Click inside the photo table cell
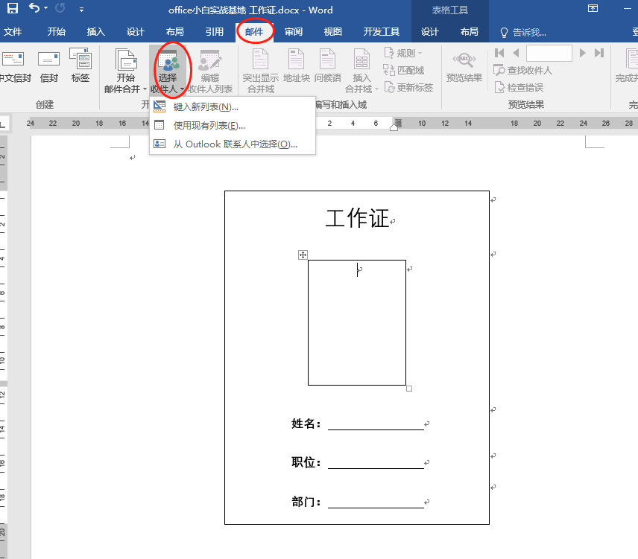 point(357,322)
